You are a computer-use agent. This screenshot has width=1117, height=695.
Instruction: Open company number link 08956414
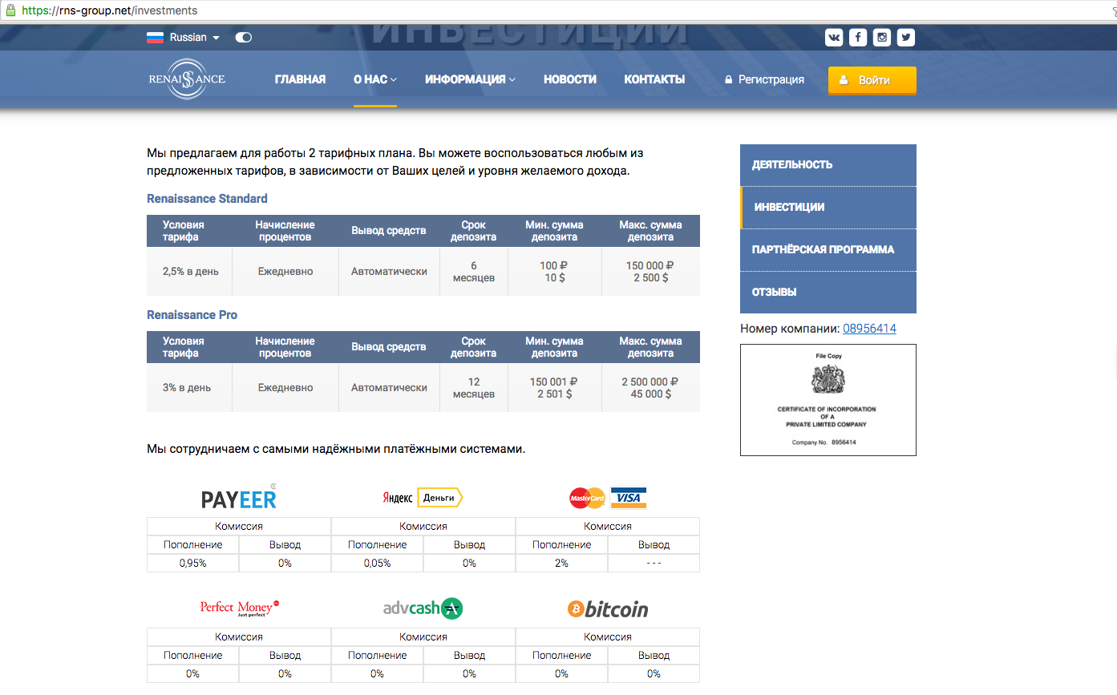pos(869,329)
